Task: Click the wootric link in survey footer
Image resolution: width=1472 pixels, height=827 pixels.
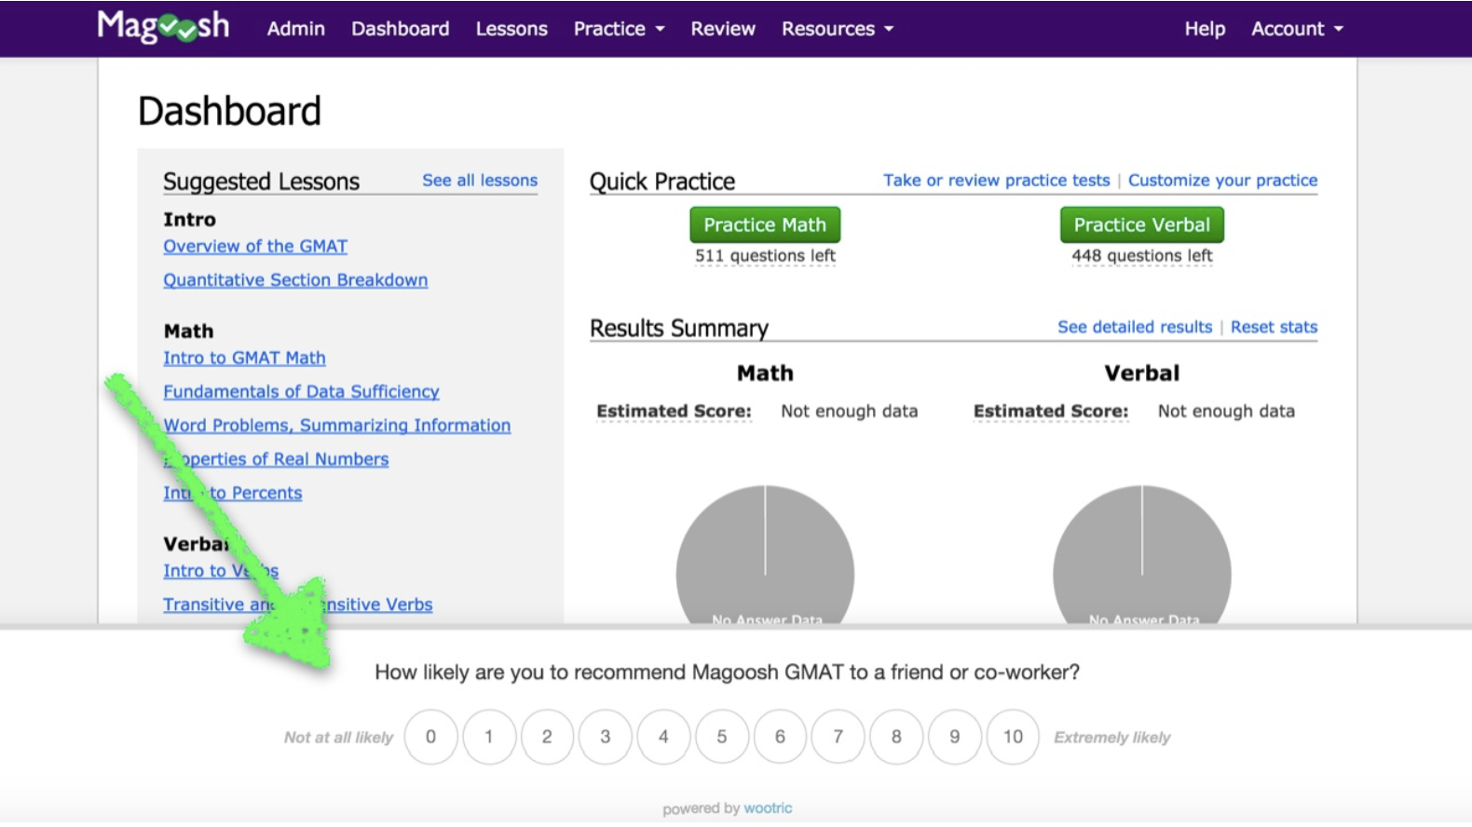Action: click(768, 808)
